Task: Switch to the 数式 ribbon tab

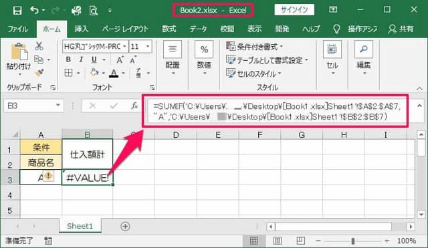Action: [169, 29]
